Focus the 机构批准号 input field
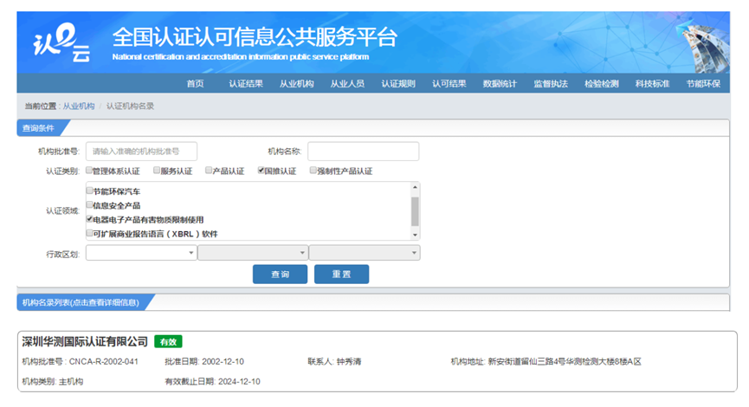The height and width of the screenshot is (407, 749). pyautogui.click(x=141, y=152)
